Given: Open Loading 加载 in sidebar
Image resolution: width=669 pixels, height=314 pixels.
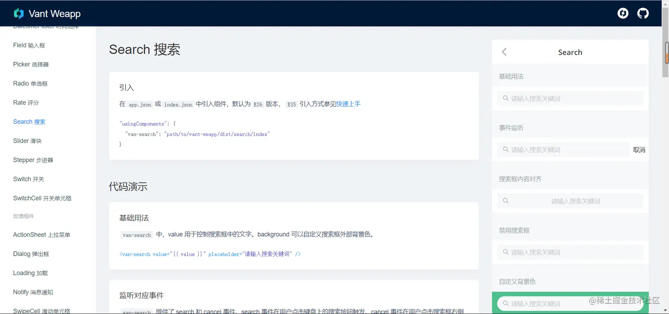Looking at the screenshot, I should pyautogui.click(x=31, y=273).
